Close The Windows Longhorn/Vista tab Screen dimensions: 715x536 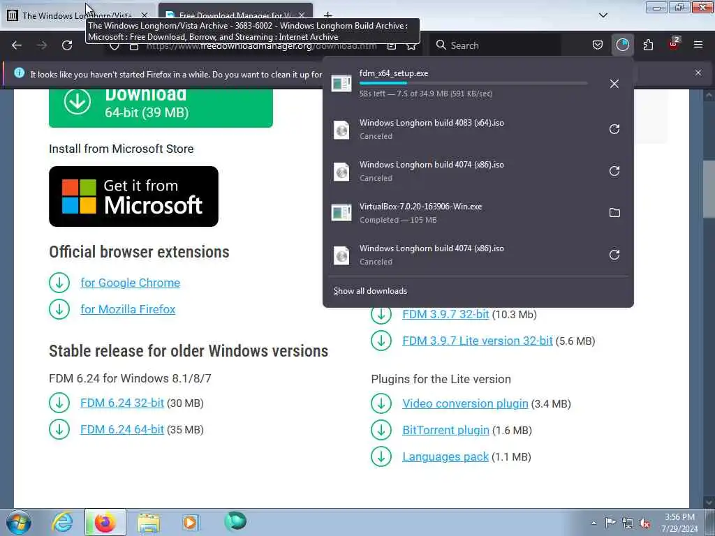144,15
